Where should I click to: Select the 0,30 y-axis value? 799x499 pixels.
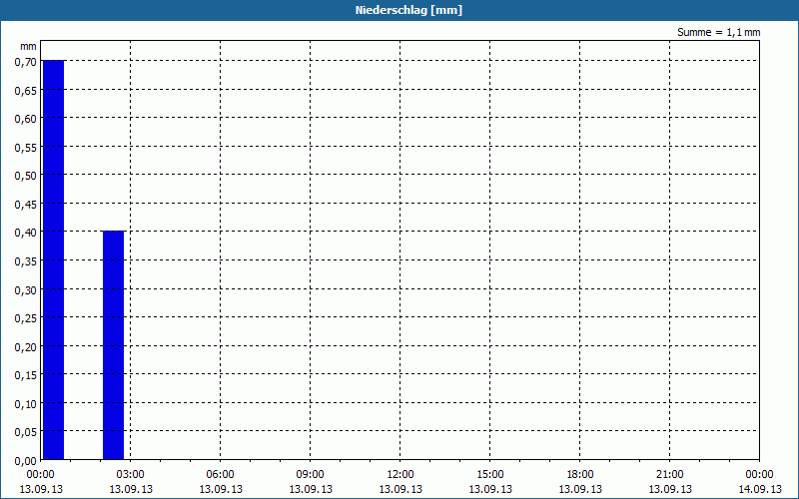pos(26,289)
